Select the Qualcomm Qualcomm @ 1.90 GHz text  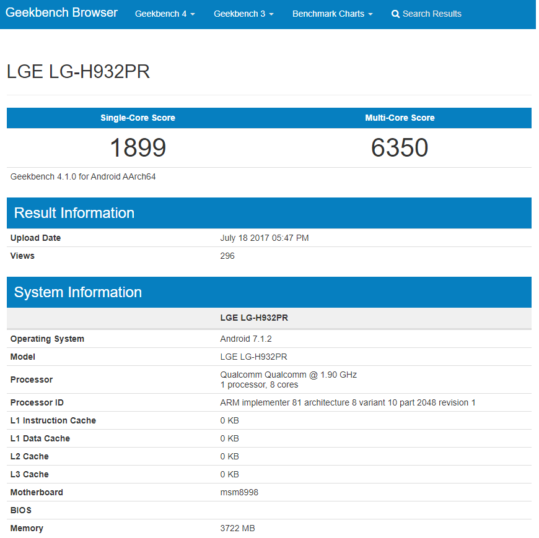pyautogui.click(x=289, y=375)
